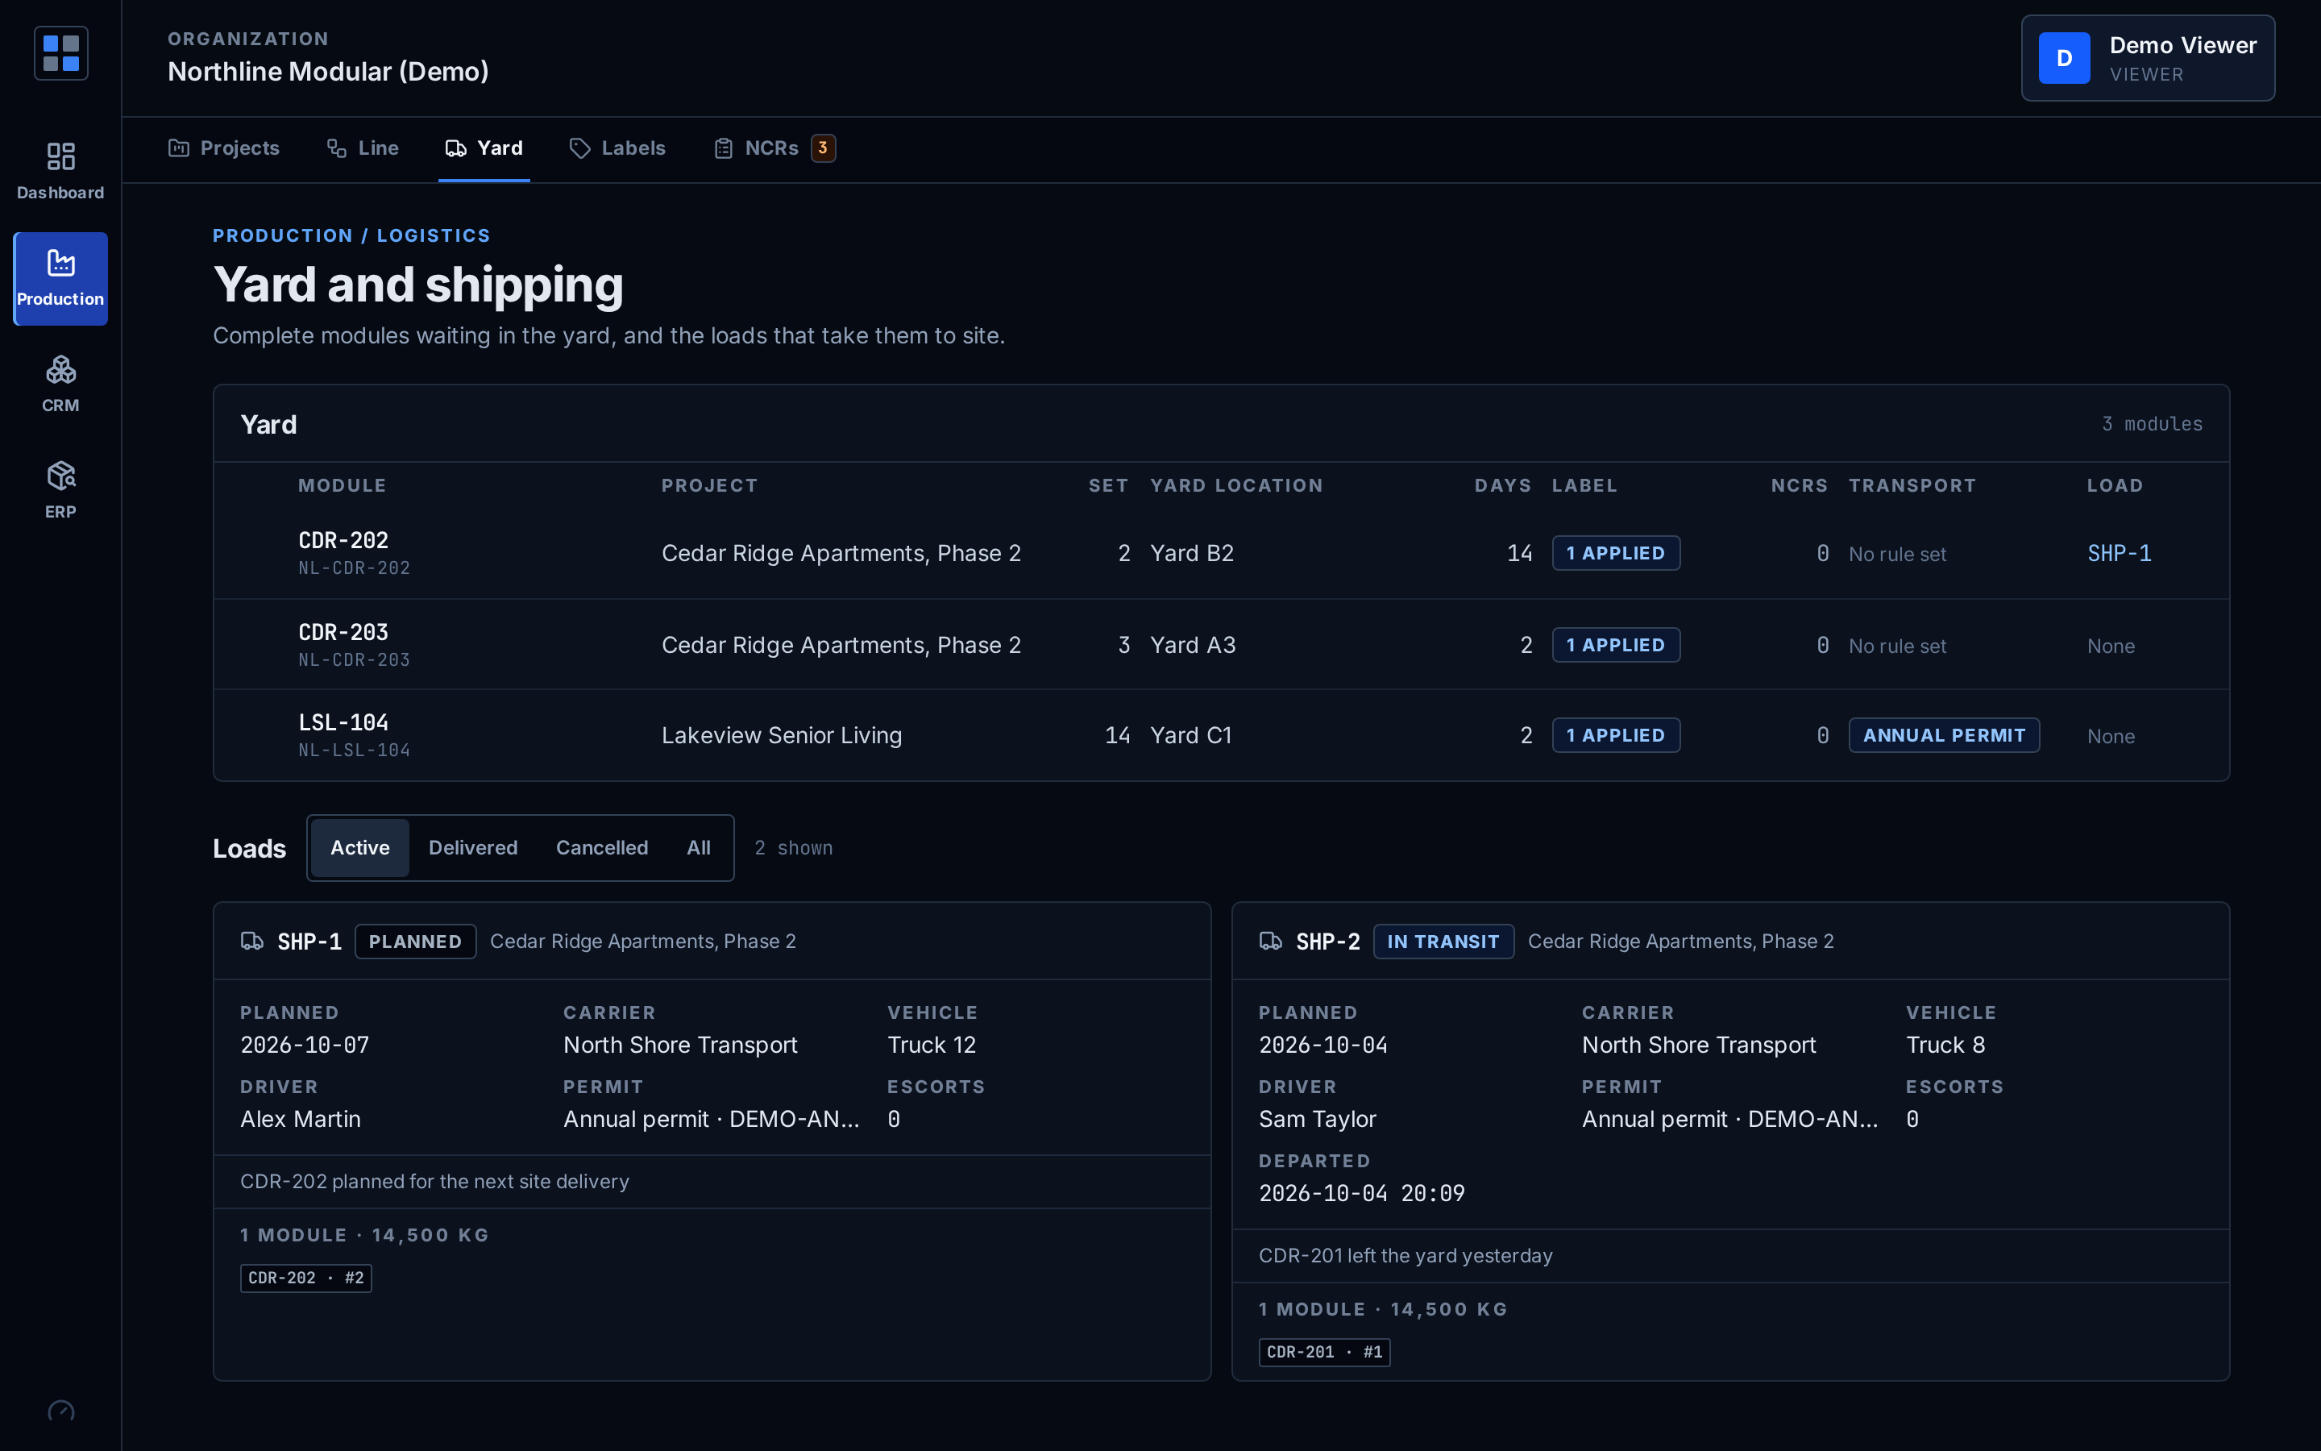This screenshot has width=2321, height=1451.
Task: Select the Production factory icon
Action: (x=60, y=262)
